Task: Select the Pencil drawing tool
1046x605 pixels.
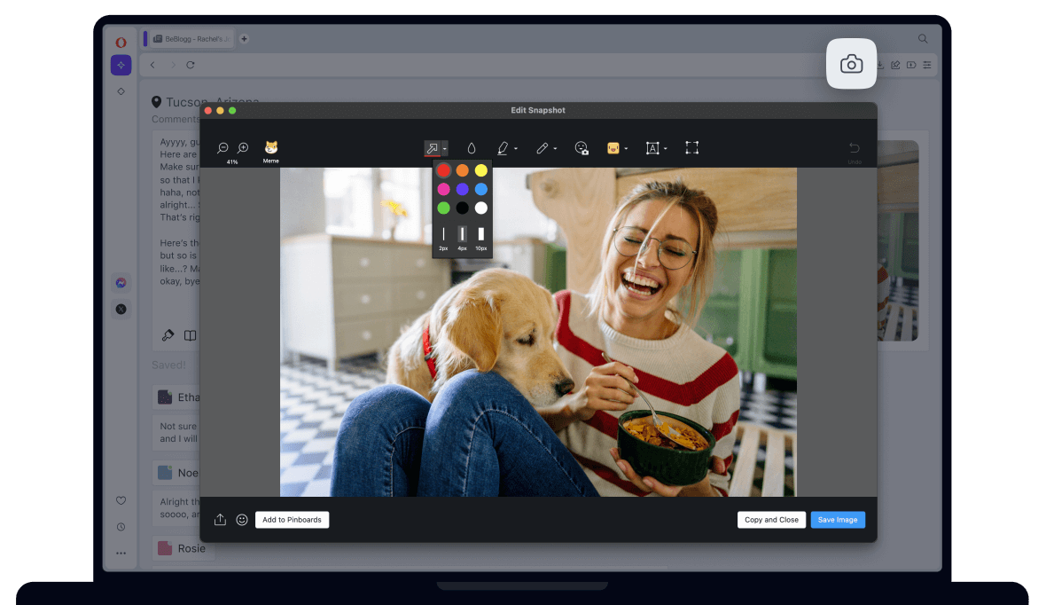Action: (542, 148)
